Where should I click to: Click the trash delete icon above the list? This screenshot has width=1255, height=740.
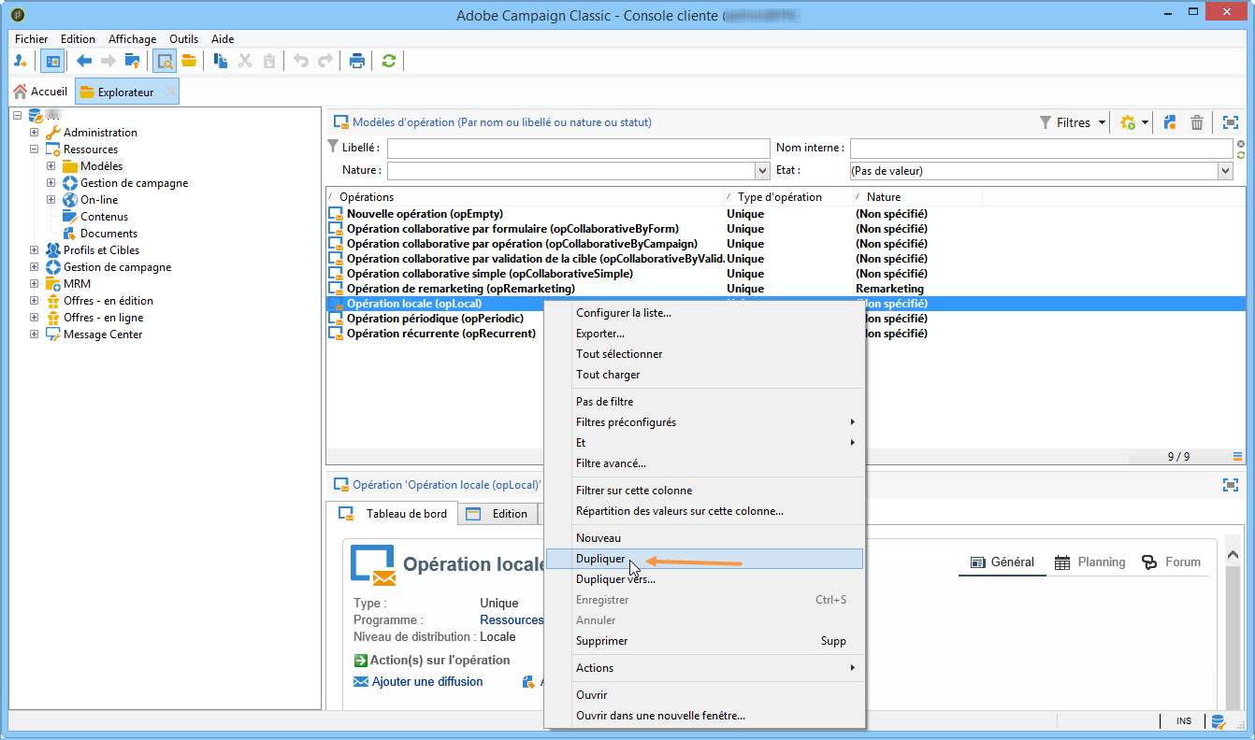click(1196, 122)
